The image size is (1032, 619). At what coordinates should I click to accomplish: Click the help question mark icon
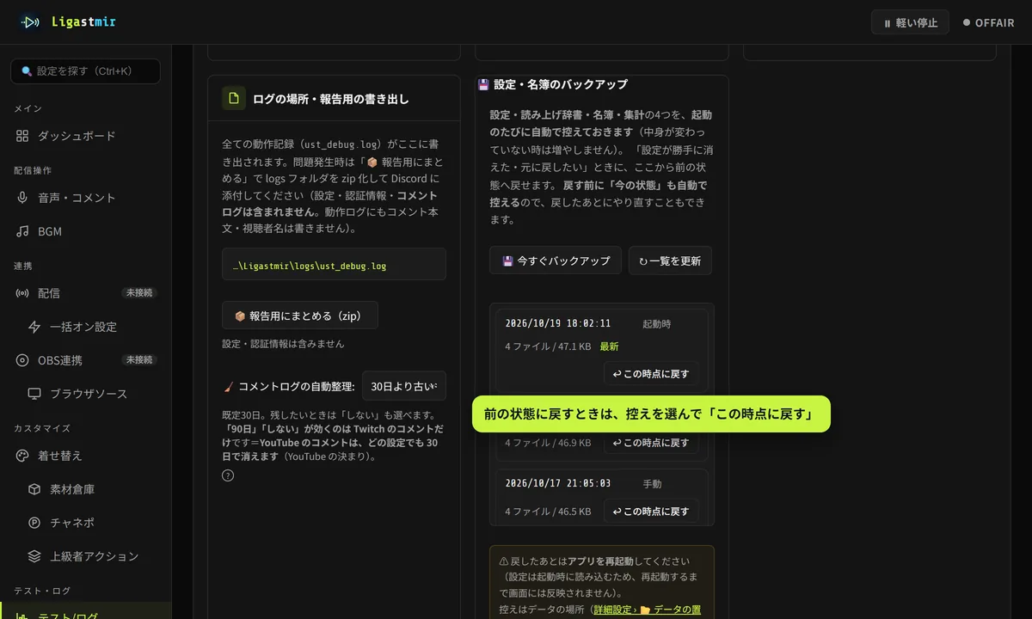[x=228, y=475]
